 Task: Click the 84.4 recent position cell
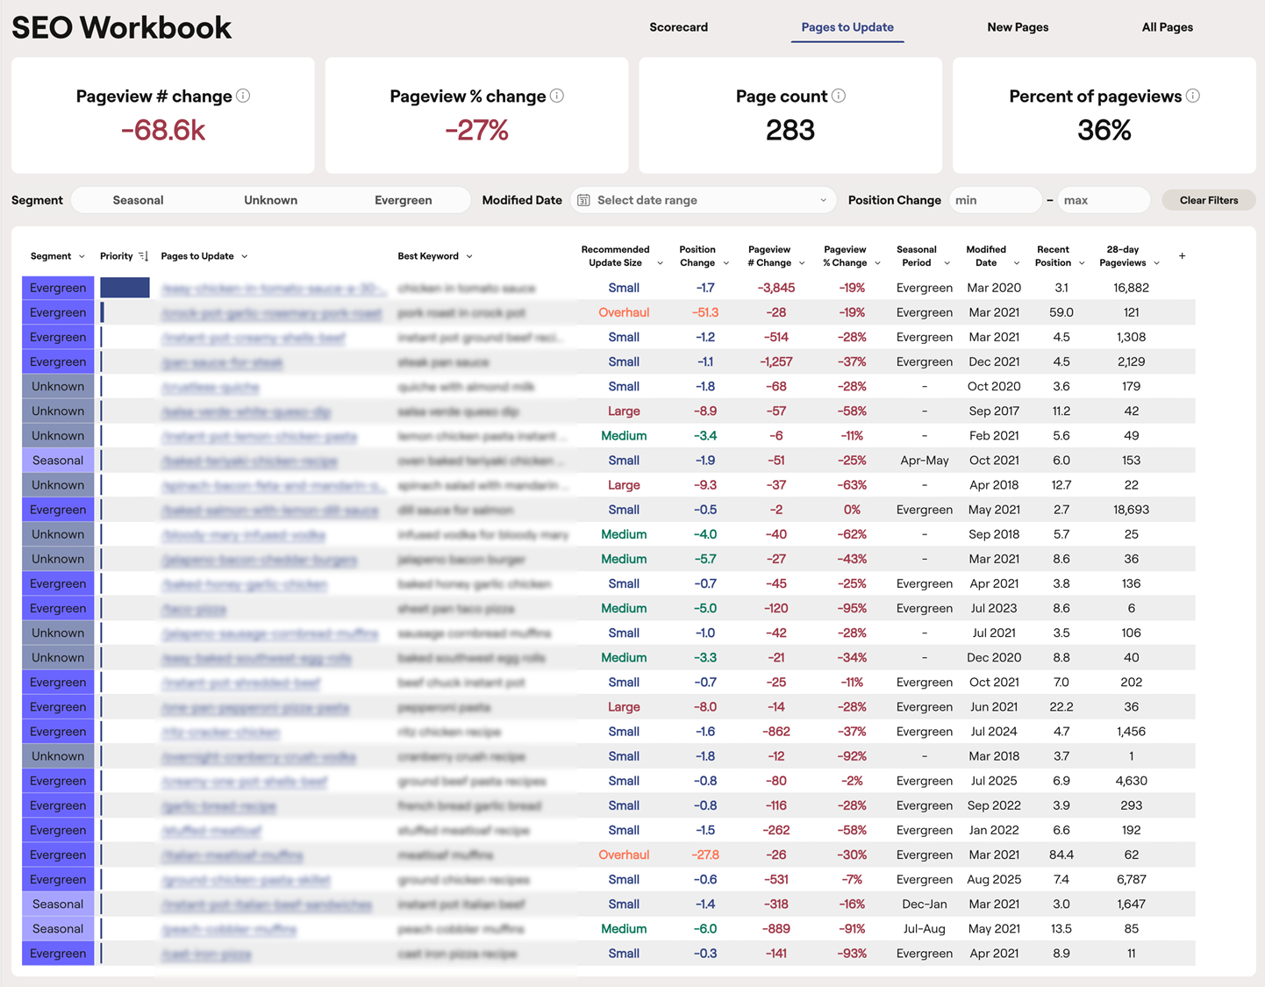1061,855
